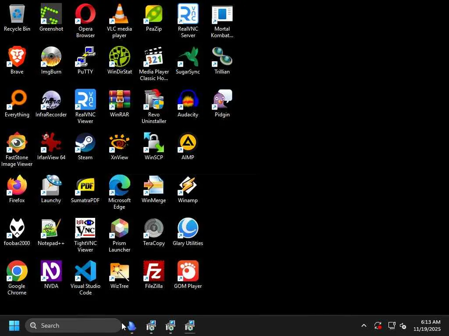The height and width of the screenshot is (336, 449).
Task: Select the Glary Utilities icon
Action: coord(188,232)
